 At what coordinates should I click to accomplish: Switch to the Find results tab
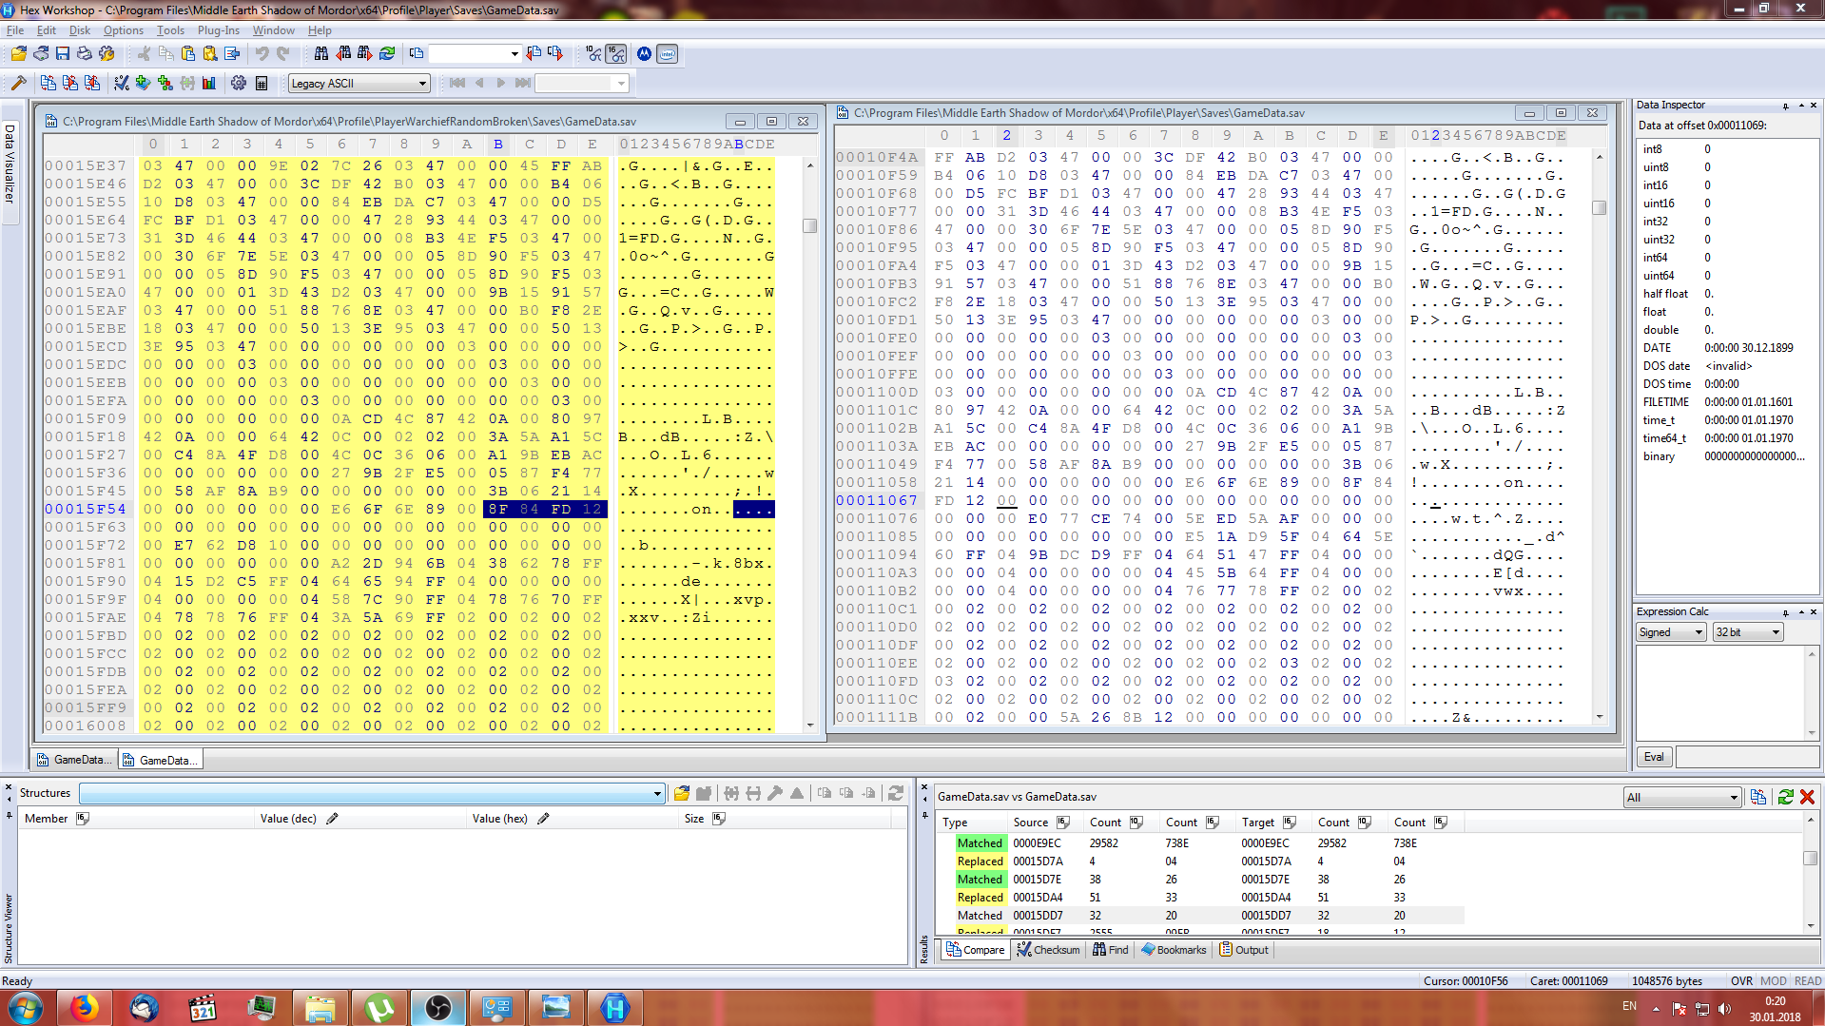[x=1110, y=950]
